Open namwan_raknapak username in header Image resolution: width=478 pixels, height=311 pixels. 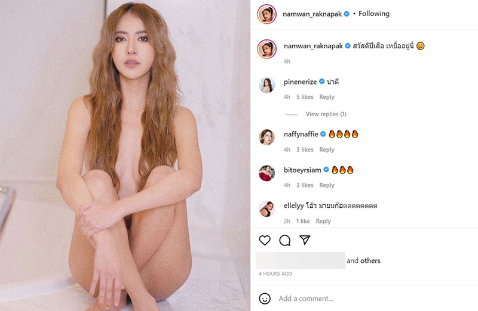point(312,14)
